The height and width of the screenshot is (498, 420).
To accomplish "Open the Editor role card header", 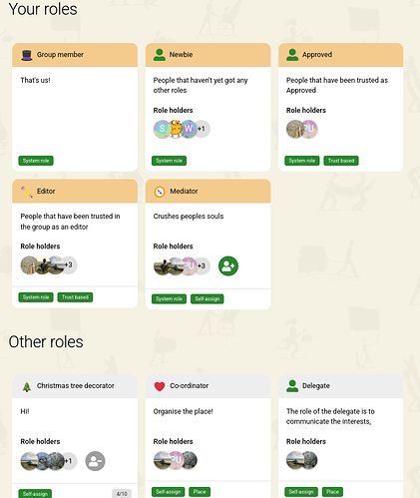I will [75, 191].
